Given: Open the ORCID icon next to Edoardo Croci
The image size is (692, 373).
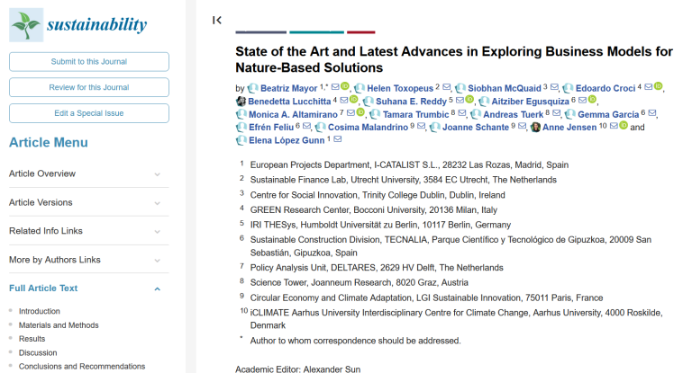Looking at the screenshot, I should pos(659,87).
